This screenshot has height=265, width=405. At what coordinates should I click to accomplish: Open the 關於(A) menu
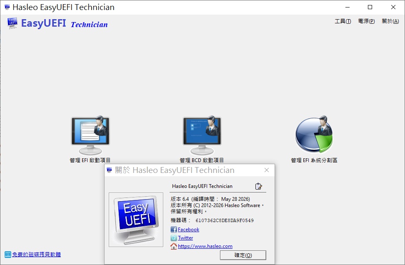coord(390,21)
